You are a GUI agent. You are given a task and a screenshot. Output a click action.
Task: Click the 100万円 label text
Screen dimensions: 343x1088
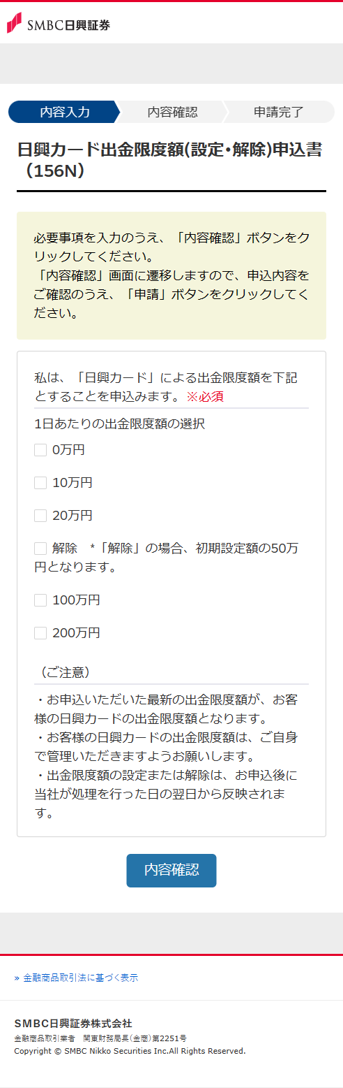coord(76,600)
